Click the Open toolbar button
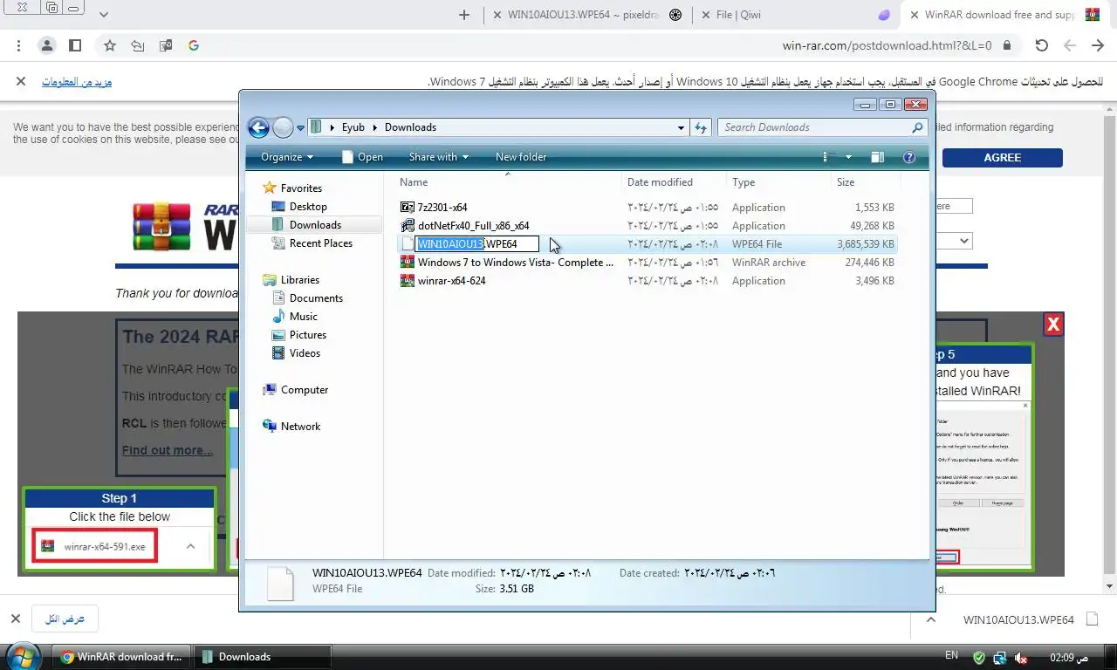Viewport: 1117px width, 670px height. coord(362,157)
